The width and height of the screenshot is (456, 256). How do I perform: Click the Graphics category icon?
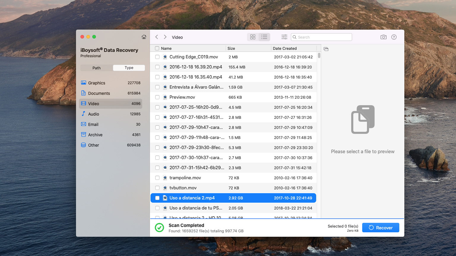point(84,83)
